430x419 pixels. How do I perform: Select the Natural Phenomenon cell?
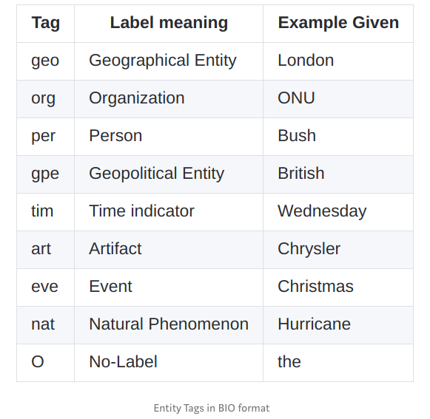[169, 325]
